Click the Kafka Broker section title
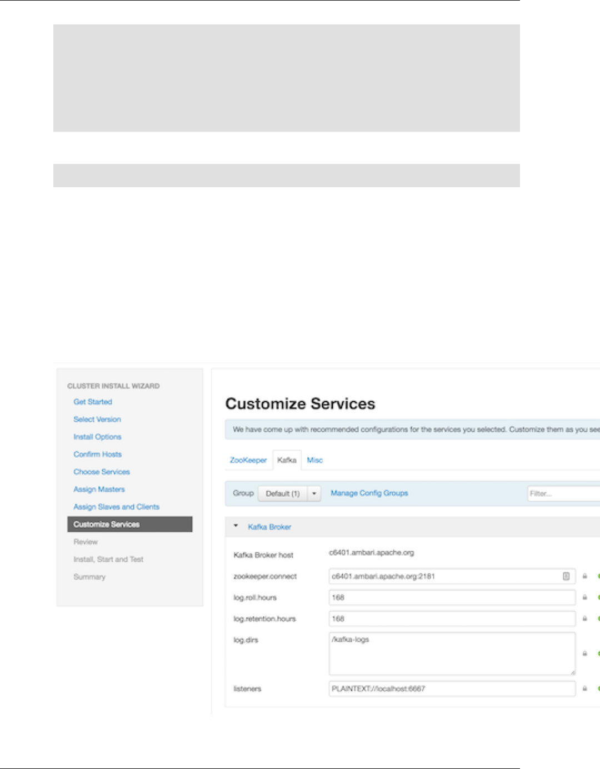Image resolution: width=600 pixels, height=769 pixels. (x=269, y=527)
